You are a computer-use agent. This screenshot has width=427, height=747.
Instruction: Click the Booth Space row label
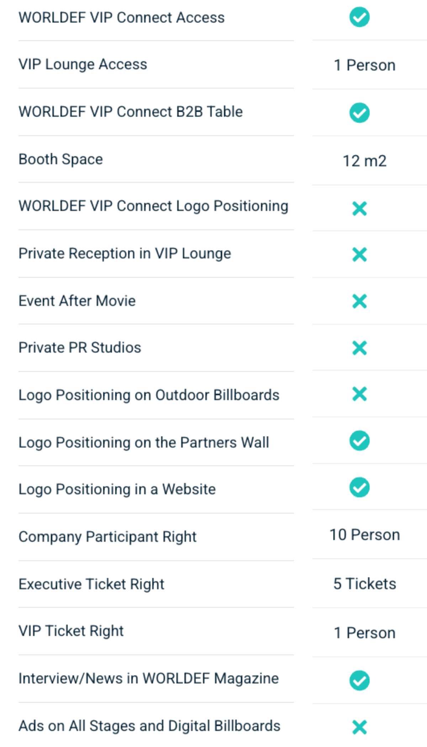[61, 159]
